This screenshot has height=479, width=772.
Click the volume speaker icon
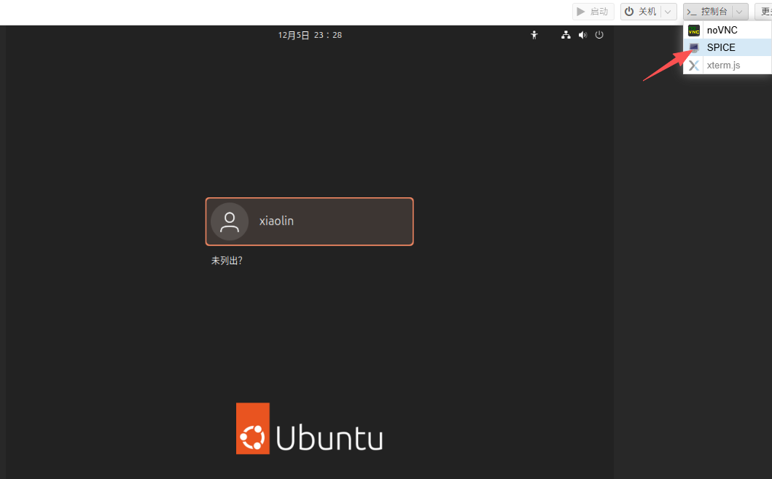click(x=582, y=35)
